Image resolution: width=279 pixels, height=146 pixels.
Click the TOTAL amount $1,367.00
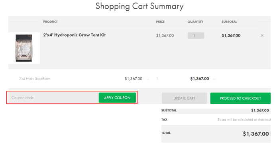(256, 134)
